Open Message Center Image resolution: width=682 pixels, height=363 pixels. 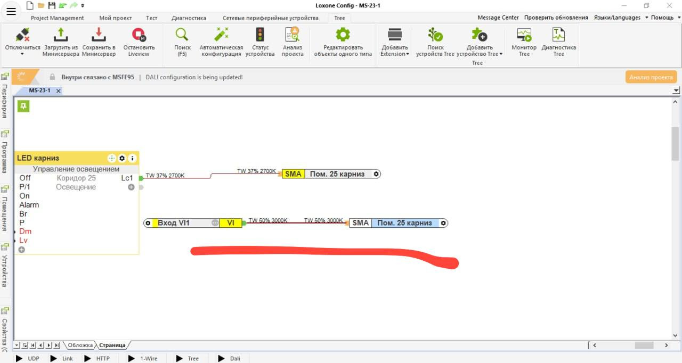point(498,18)
